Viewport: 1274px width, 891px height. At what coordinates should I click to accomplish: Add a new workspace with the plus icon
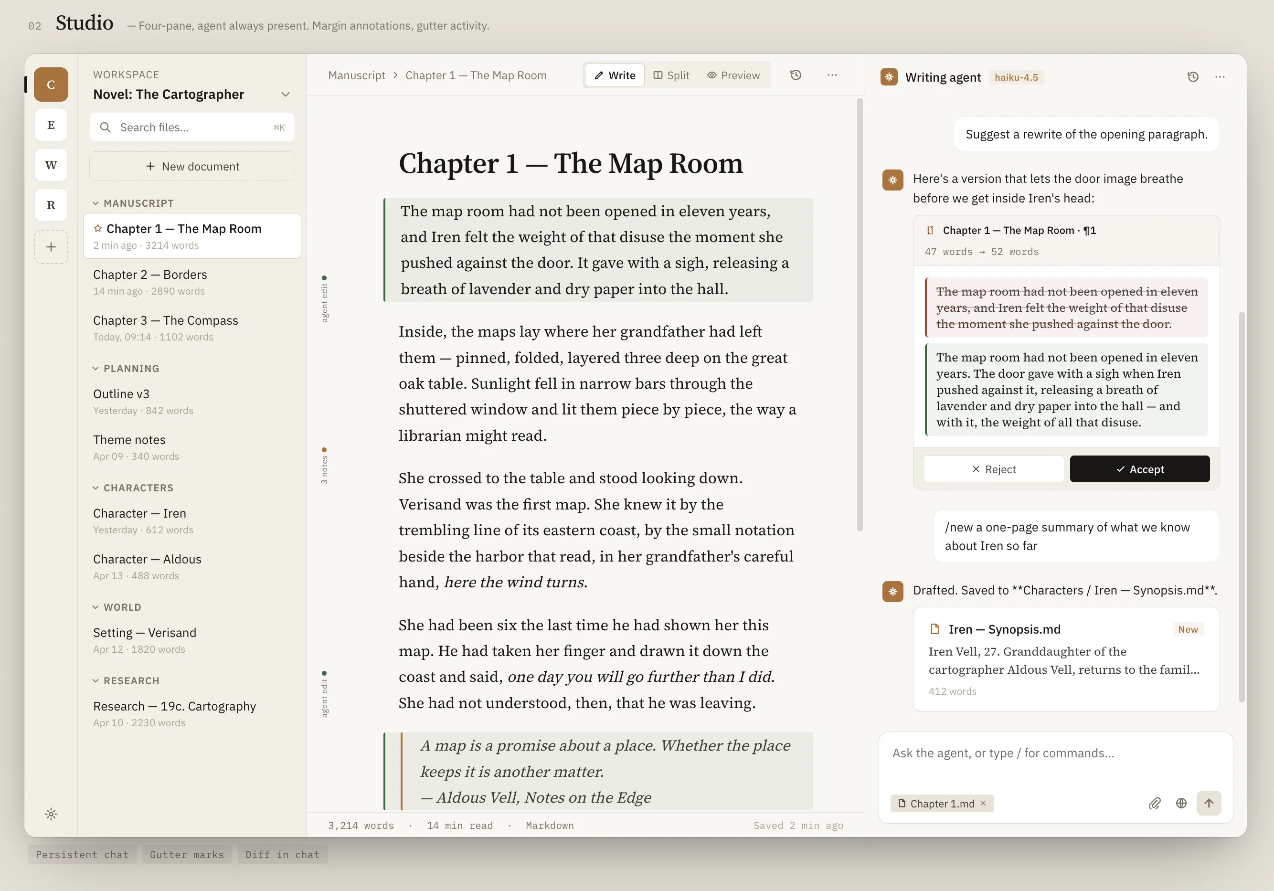51,247
